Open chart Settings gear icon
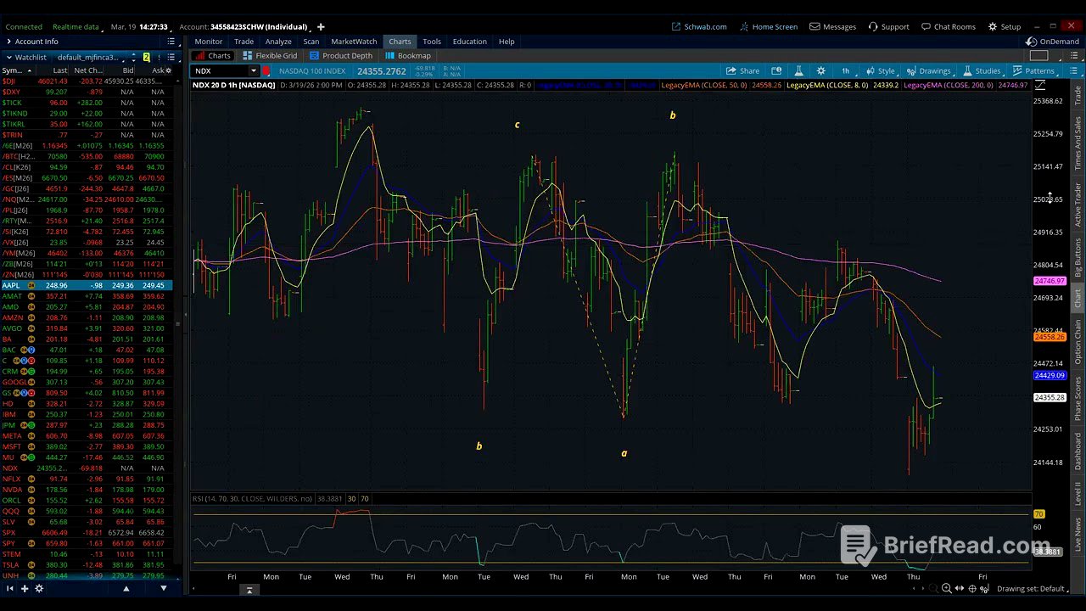Screen dimensions: 1086x611 (x=820, y=70)
